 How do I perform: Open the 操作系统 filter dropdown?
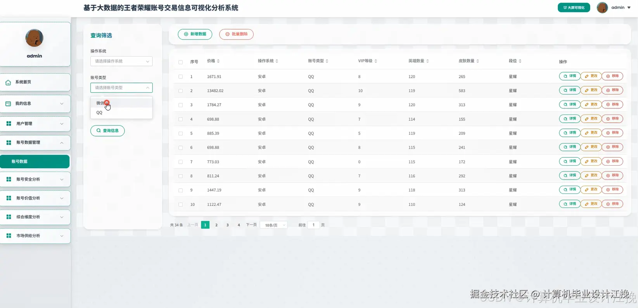[x=121, y=61]
